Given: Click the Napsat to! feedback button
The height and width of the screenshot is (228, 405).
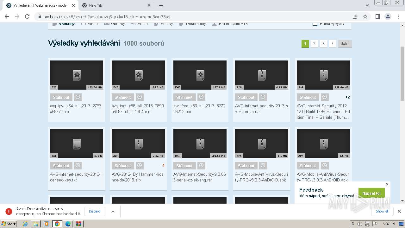Looking at the screenshot, I should (371, 193).
